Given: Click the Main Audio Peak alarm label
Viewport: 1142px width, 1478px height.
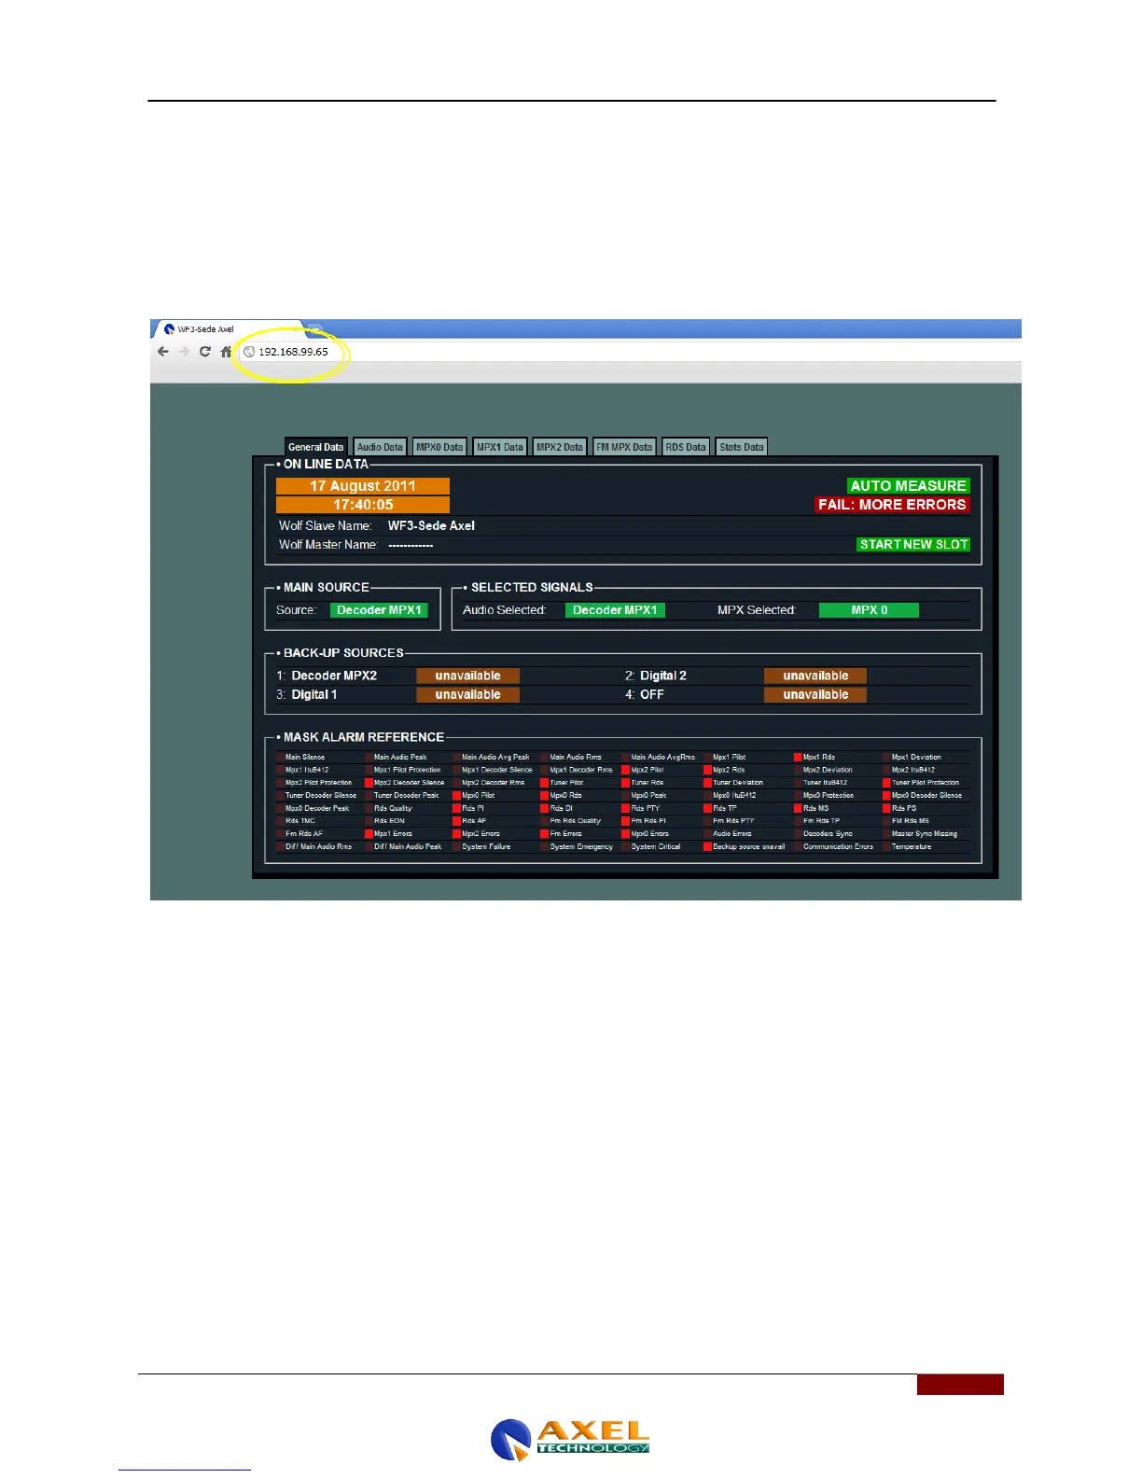Looking at the screenshot, I should (400, 758).
